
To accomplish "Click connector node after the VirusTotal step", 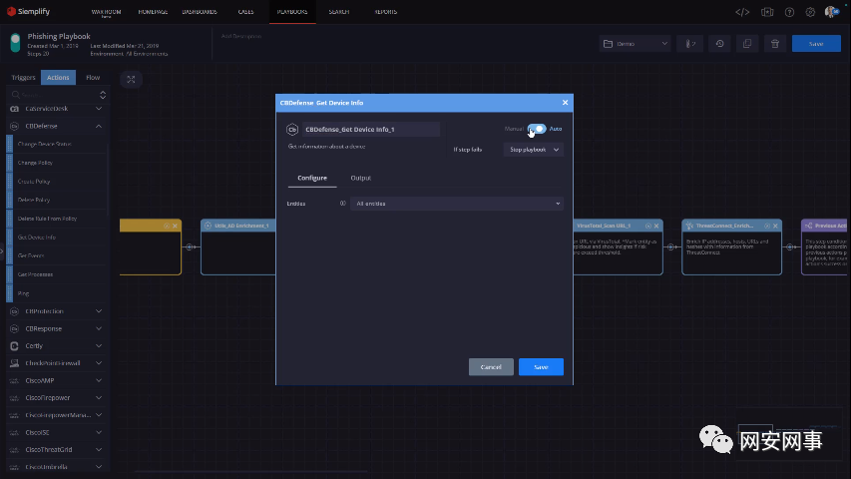I will [x=670, y=247].
